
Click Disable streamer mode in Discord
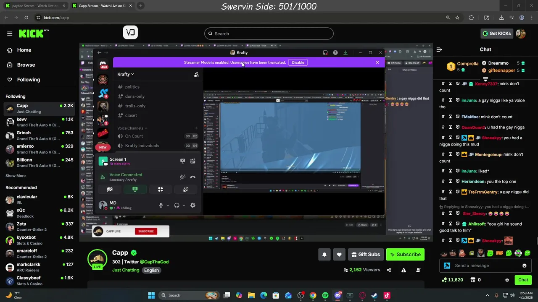(298, 62)
